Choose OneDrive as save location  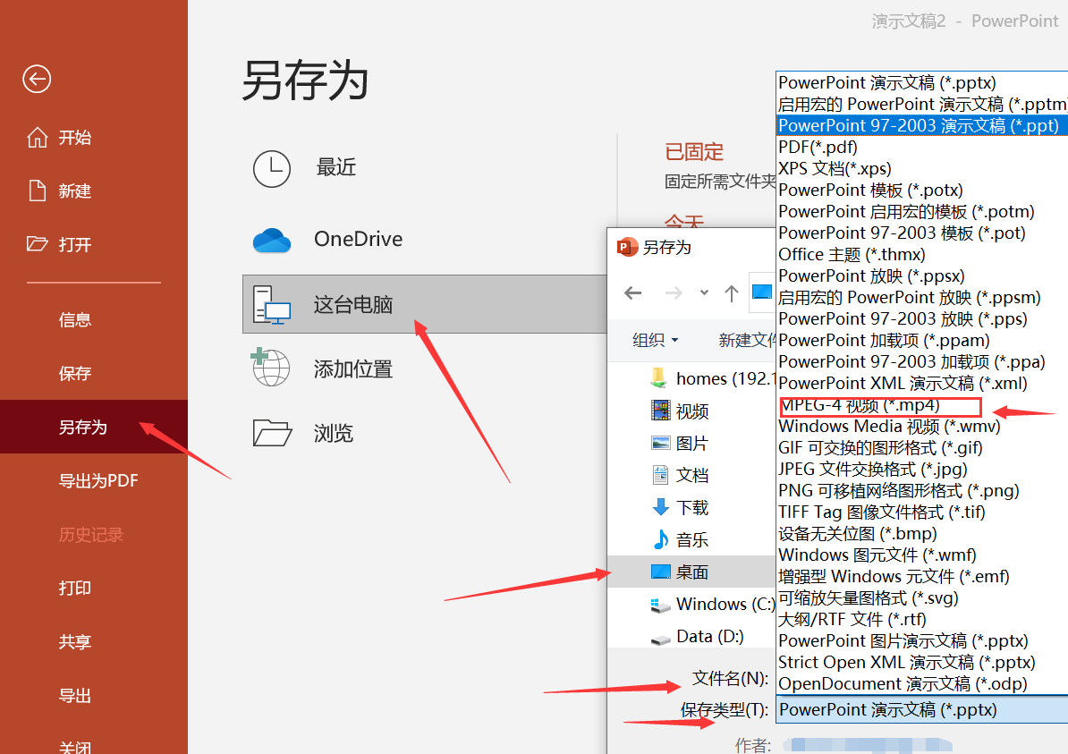click(x=359, y=239)
